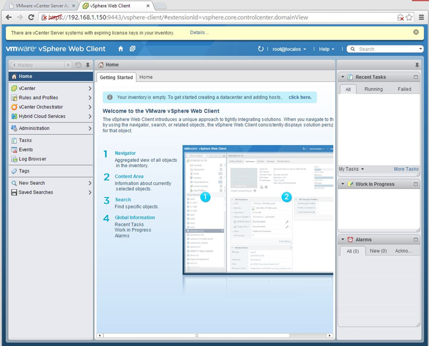Click the horizontal scrollbar thumb
429x346 pixels.
pyautogui.click(x=196, y=335)
